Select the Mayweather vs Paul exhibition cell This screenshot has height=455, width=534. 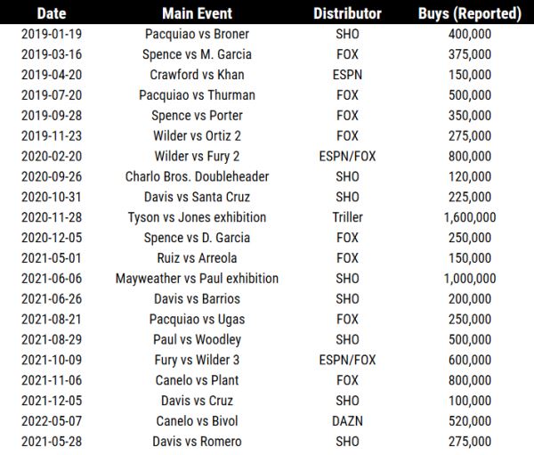[x=197, y=279]
